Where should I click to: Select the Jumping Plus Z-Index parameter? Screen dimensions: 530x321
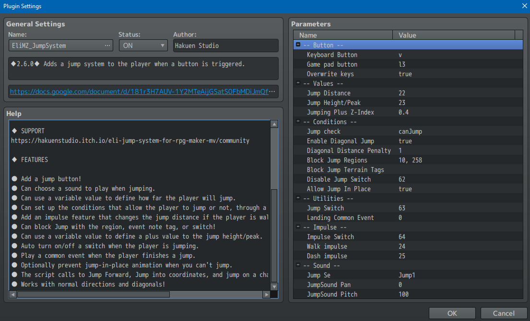point(408,112)
